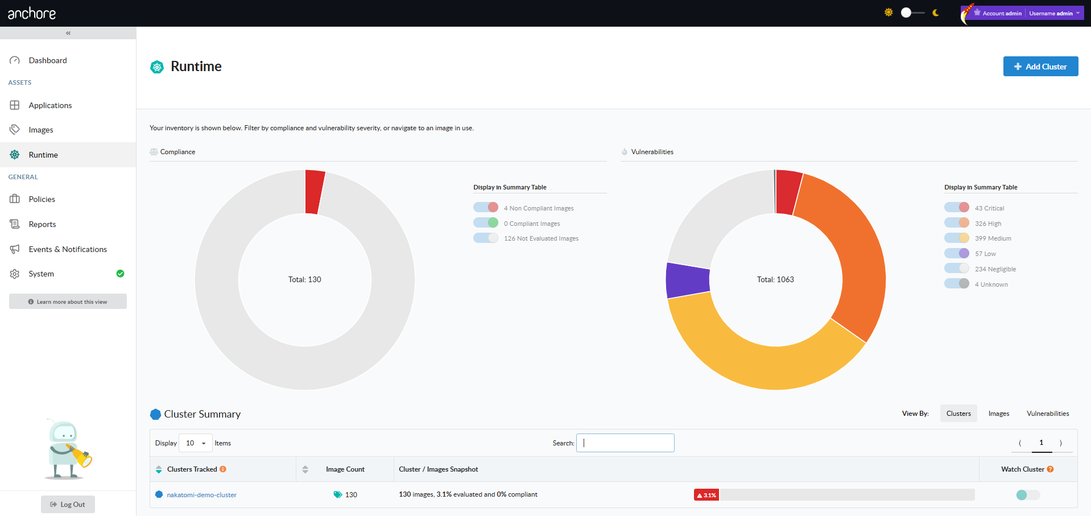1091x516 pixels.
Task: Click the info icon beside Clusters Tracked
Action: (x=223, y=469)
